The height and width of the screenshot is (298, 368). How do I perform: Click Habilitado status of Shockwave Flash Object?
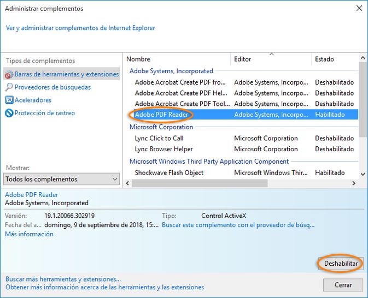coord(330,173)
